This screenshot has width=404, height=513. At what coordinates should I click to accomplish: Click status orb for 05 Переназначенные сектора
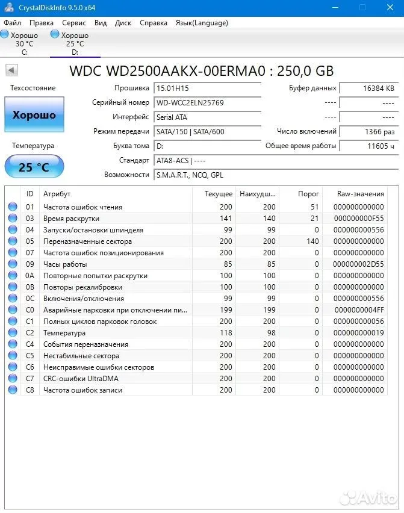point(13,241)
